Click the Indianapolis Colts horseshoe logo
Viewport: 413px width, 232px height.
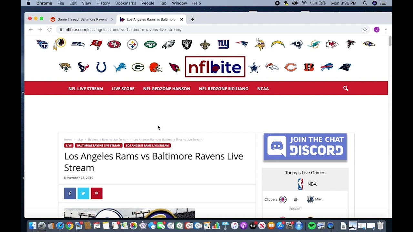(x=101, y=67)
